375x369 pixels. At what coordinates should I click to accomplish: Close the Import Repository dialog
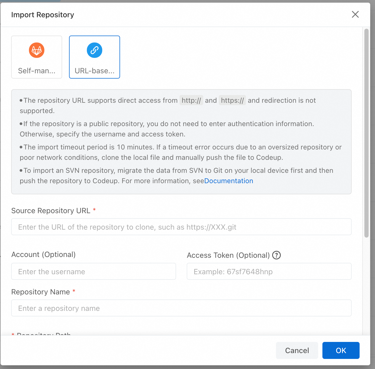[x=355, y=14]
